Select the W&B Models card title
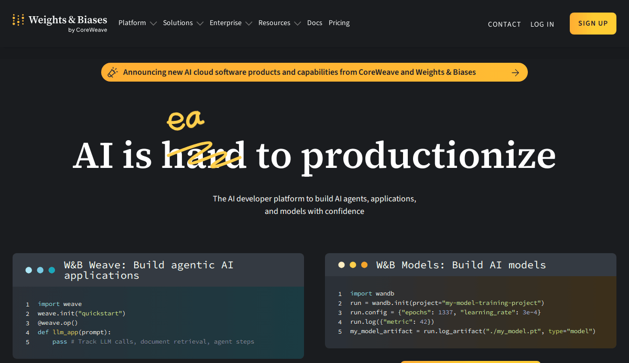Image resolution: width=629 pixels, height=363 pixels. pyautogui.click(x=461, y=265)
